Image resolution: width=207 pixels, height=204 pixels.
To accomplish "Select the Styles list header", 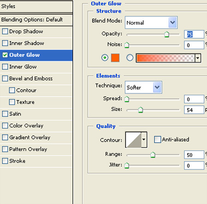I will pyautogui.click(x=36, y=7).
